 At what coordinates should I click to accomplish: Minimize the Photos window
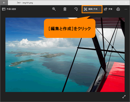tap(111, 3)
